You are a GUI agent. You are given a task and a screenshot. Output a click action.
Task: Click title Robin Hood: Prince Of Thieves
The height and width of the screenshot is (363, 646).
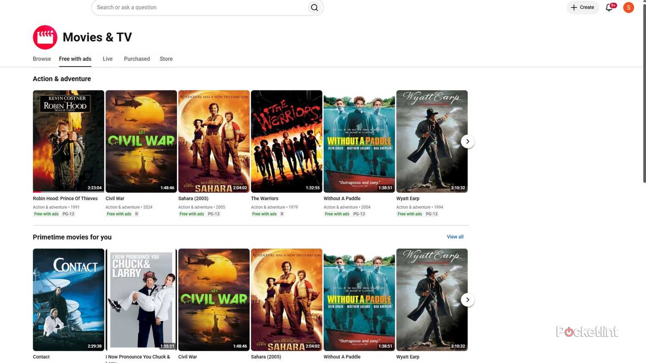(x=65, y=199)
